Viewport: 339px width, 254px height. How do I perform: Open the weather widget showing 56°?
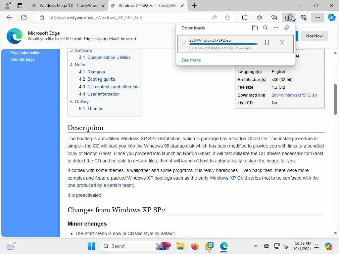click(x=11, y=246)
